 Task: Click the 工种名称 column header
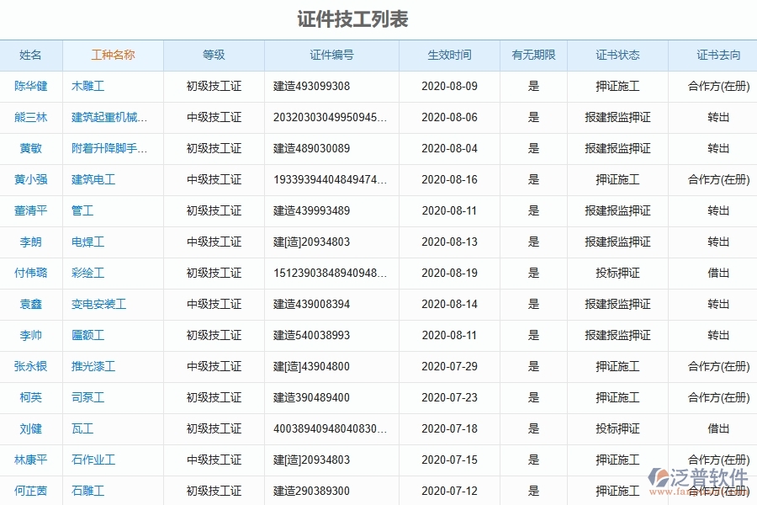coord(113,55)
